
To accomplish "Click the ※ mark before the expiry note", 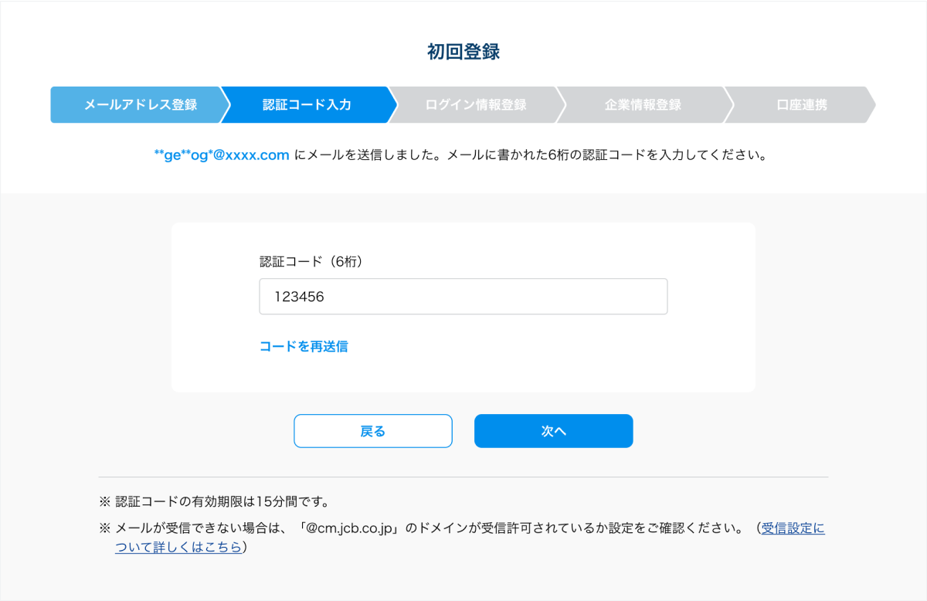I will [x=105, y=502].
